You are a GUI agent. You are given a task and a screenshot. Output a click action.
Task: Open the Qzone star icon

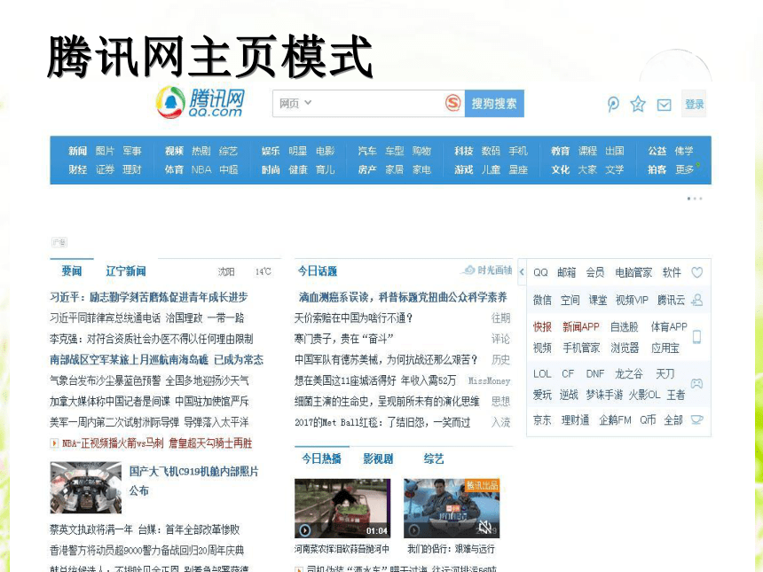coord(638,104)
